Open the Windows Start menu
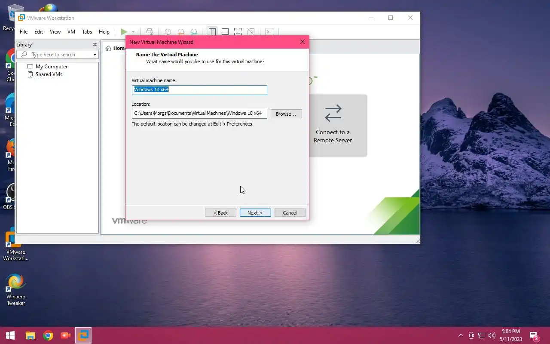The image size is (550, 344). coord(10,335)
